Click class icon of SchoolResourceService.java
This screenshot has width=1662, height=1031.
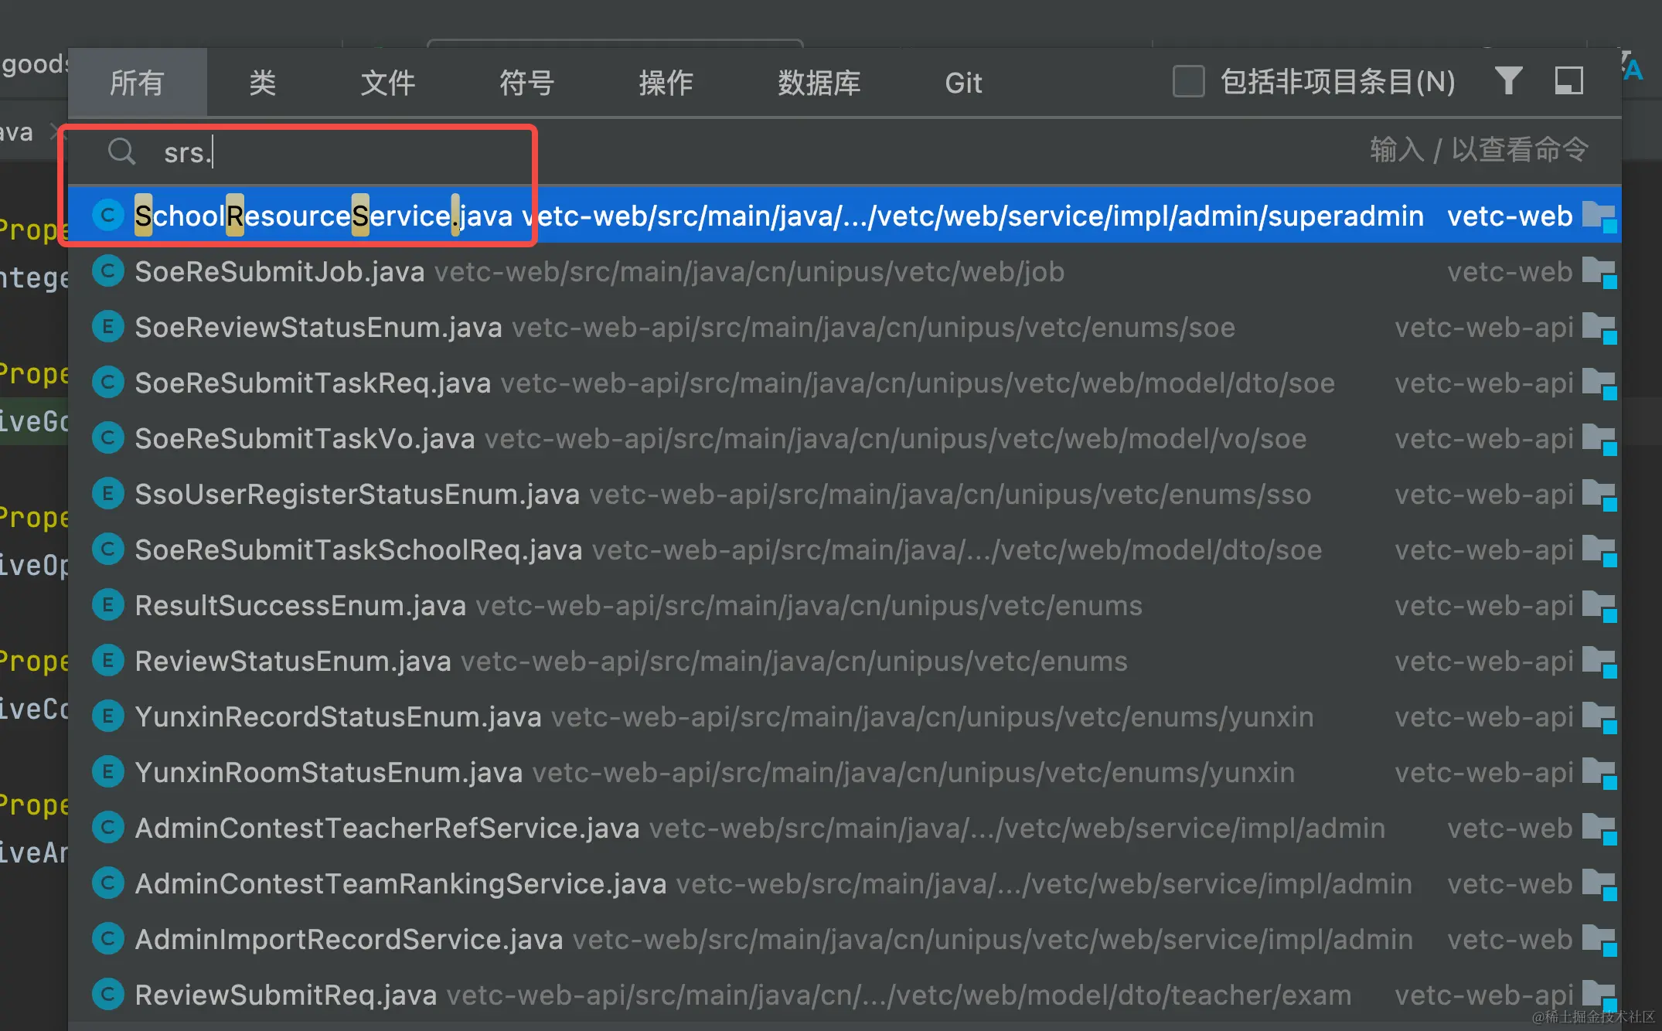108,216
